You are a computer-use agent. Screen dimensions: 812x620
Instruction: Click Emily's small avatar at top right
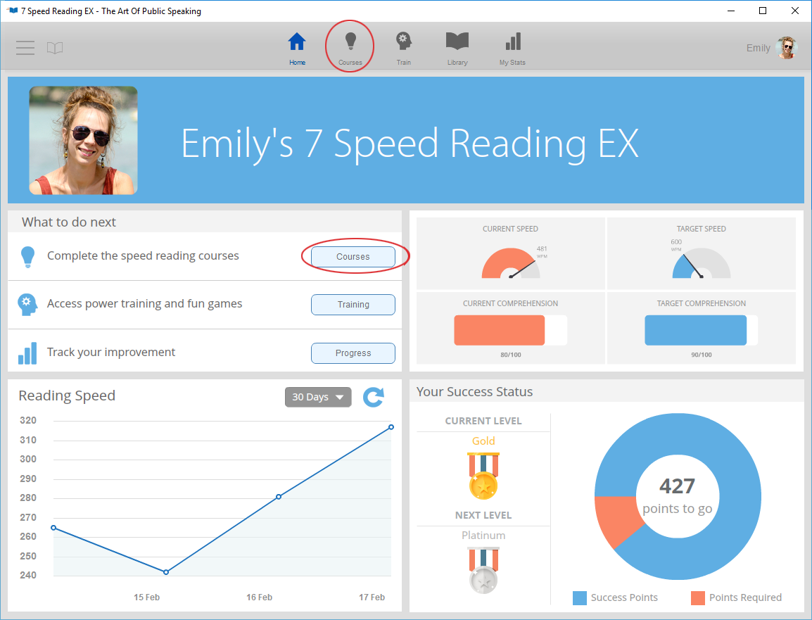[x=786, y=48]
